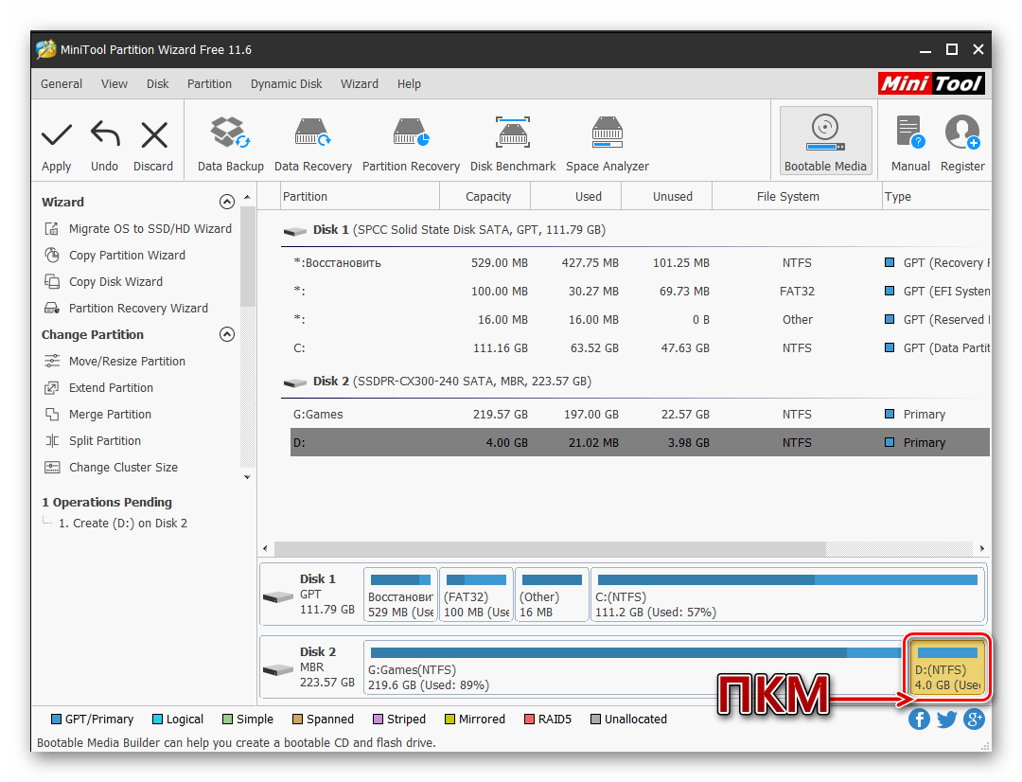The height and width of the screenshot is (782, 1022).
Task: Select Move/Resize Partition option
Action: coord(127,361)
